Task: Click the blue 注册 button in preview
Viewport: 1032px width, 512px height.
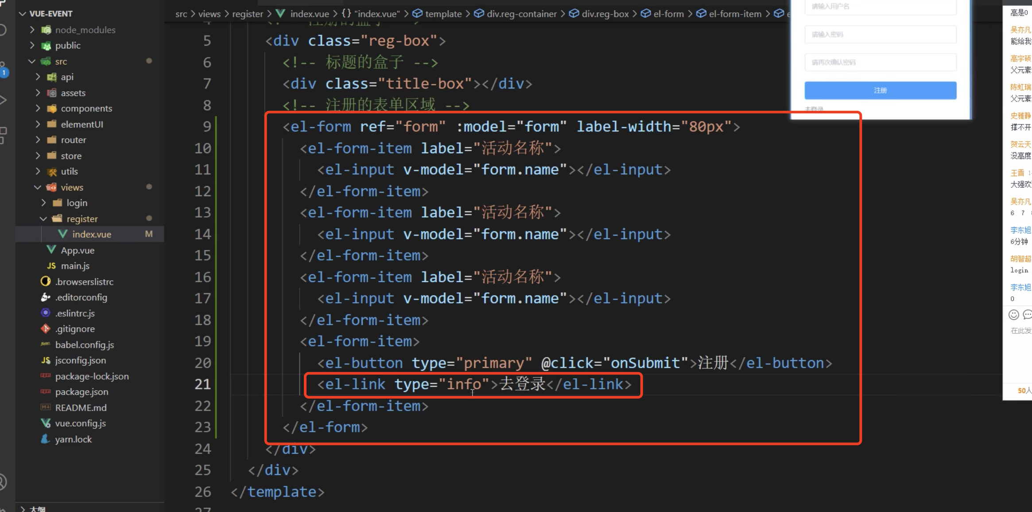Action: tap(880, 90)
